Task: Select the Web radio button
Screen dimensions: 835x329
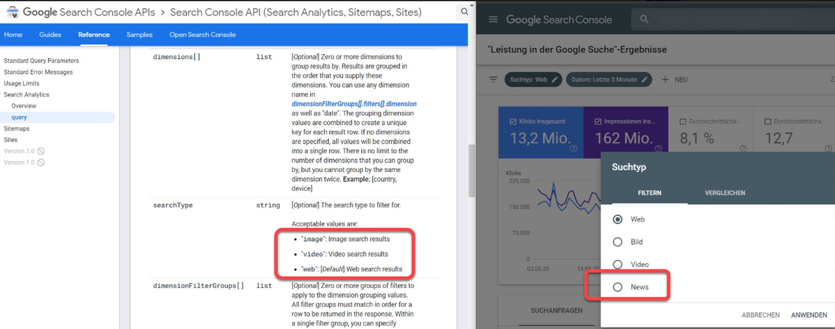Action: point(617,219)
